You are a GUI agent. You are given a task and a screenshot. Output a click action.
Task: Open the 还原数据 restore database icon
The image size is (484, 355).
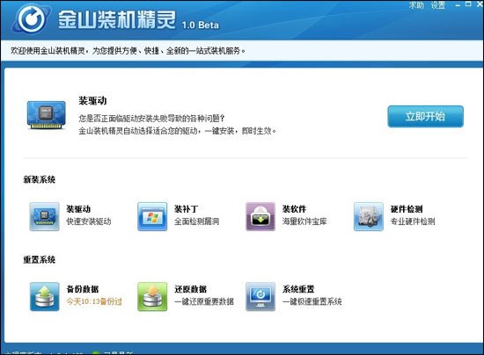coord(152,296)
